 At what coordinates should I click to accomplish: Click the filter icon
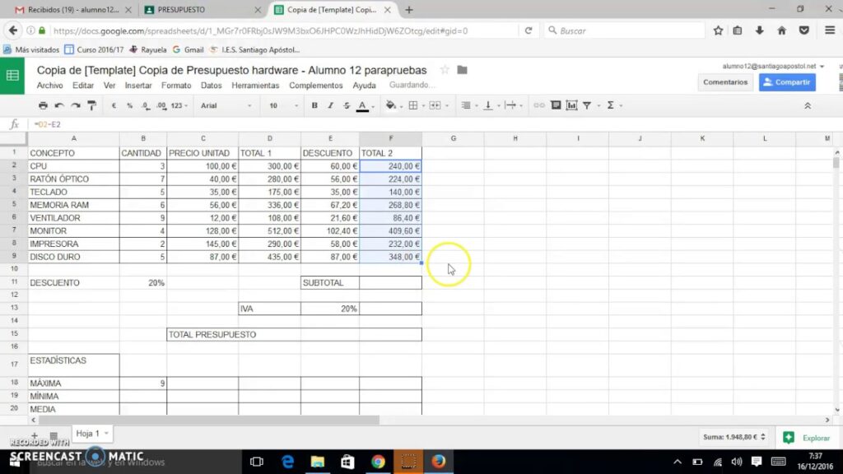pos(587,106)
